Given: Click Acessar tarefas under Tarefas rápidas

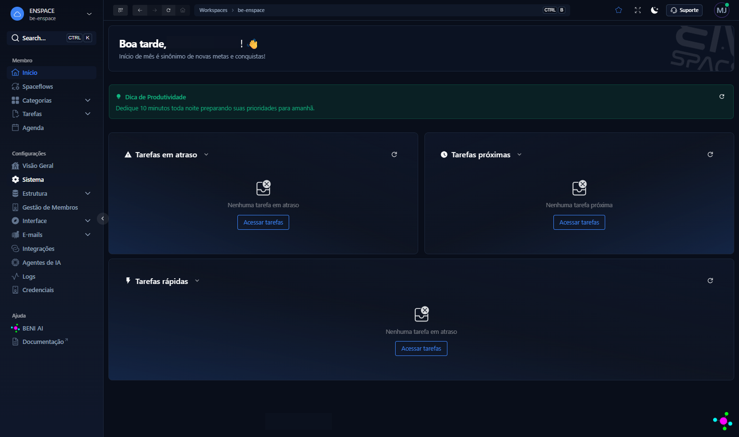Looking at the screenshot, I should tap(421, 349).
